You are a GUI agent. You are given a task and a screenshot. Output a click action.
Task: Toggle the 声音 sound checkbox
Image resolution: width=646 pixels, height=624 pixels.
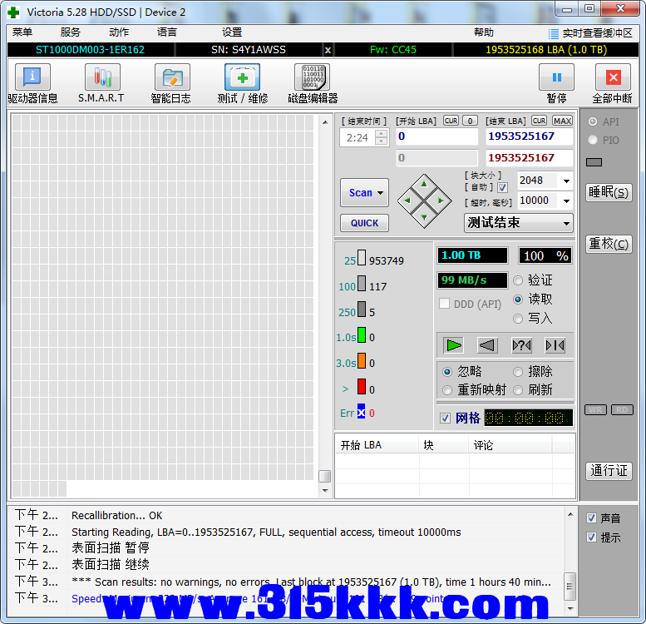pyautogui.click(x=591, y=518)
